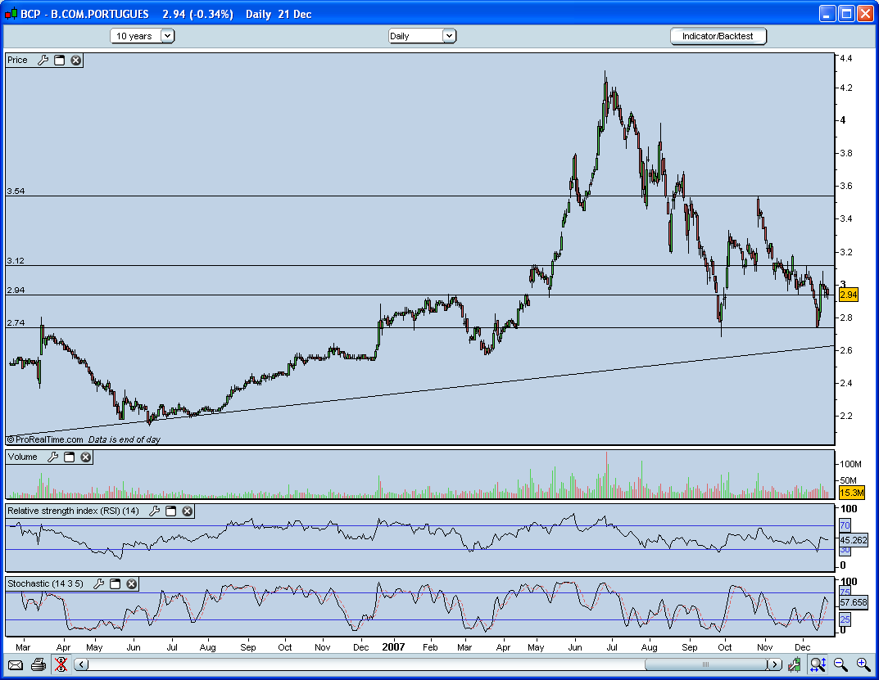Close the RSI indicator panel
Screen dimensions: 879x680
(188, 511)
